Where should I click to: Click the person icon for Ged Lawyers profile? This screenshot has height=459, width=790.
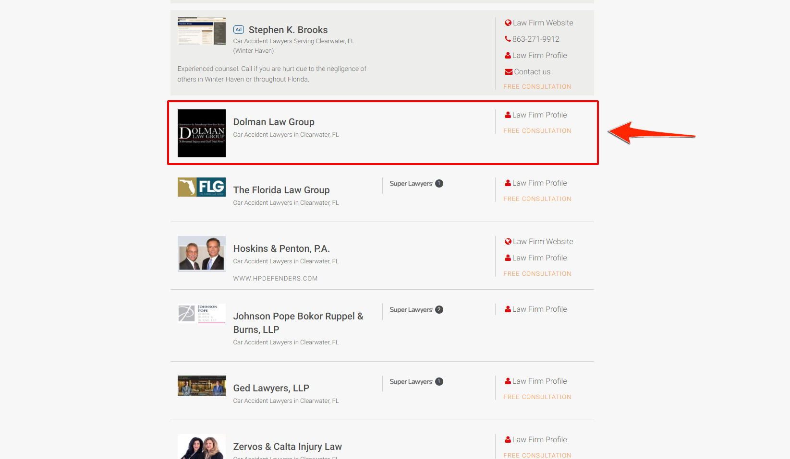pos(508,381)
